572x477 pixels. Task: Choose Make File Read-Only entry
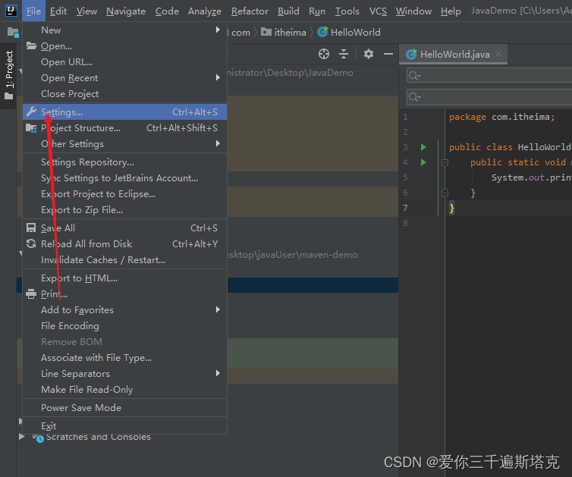coord(124,390)
